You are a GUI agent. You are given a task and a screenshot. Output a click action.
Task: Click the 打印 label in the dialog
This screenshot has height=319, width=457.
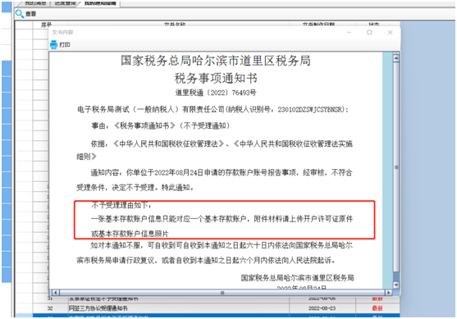pyautogui.click(x=65, y=44)
